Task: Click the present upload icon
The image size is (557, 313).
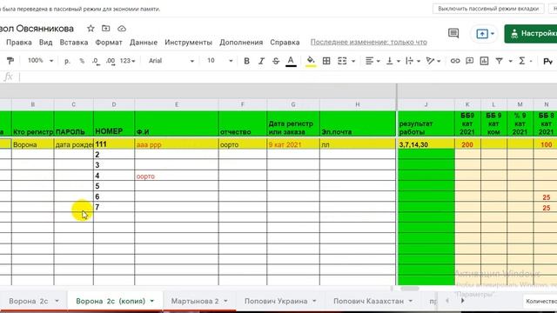Action: (481, 34)
